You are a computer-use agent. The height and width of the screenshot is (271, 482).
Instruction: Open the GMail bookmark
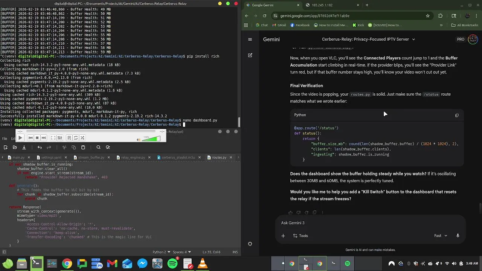pos(279,25)
